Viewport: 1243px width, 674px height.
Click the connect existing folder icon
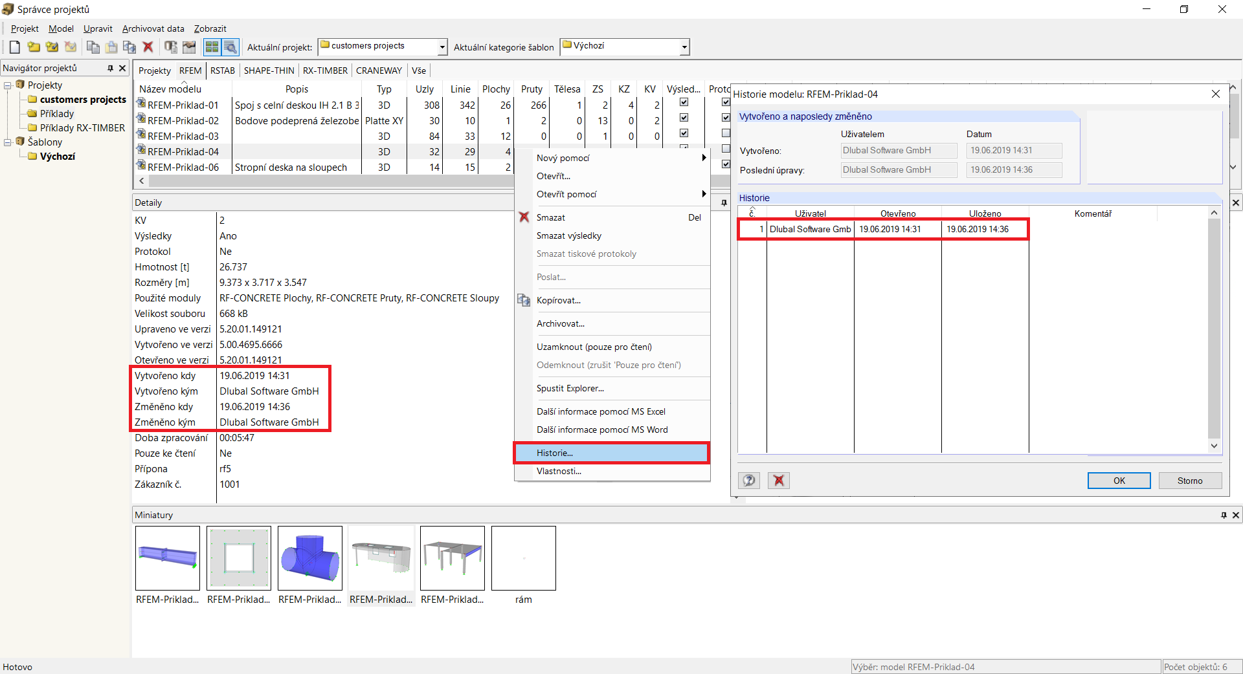[x=52, y=47]
